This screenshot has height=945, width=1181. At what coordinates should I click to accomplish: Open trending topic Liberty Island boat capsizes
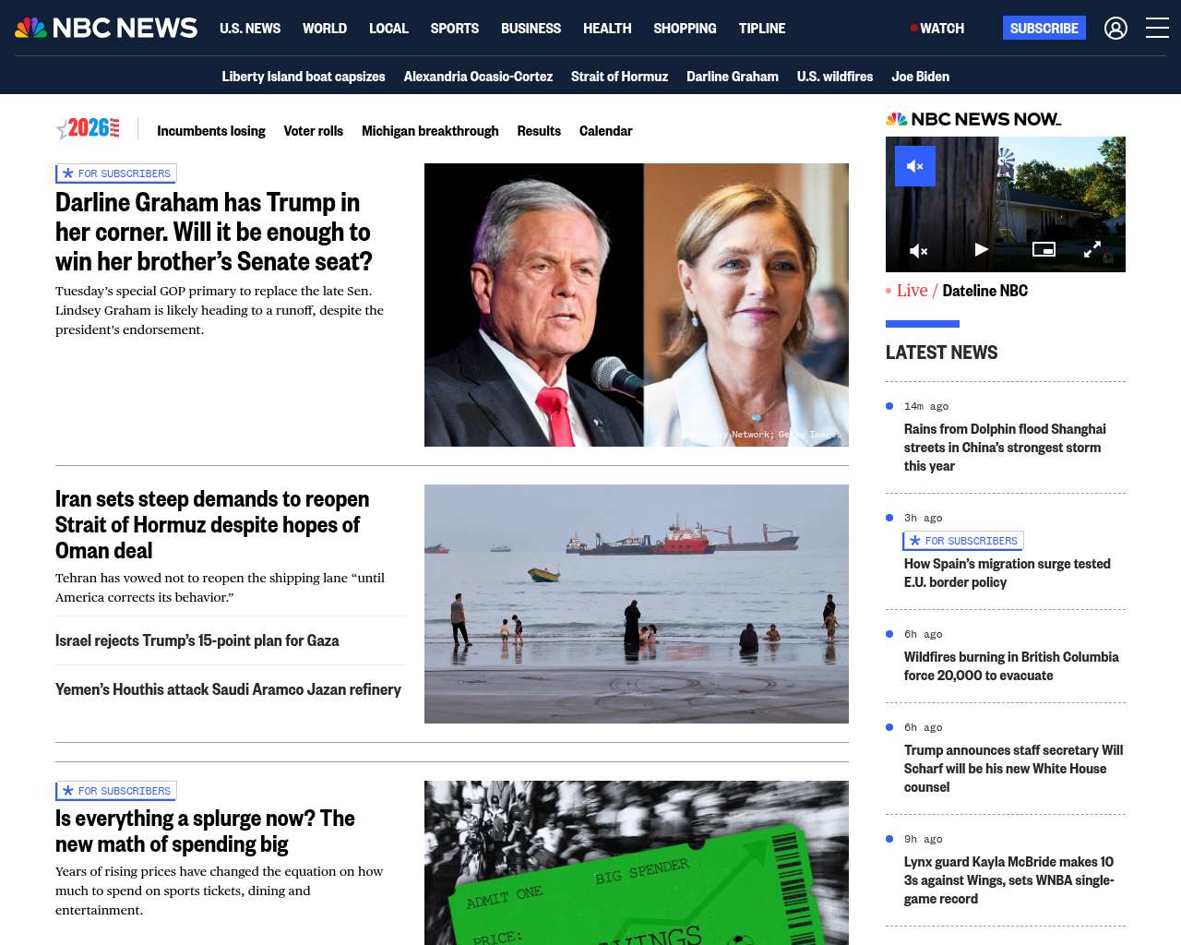304,77
